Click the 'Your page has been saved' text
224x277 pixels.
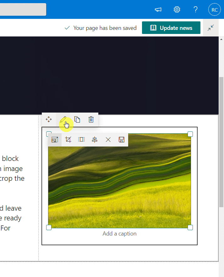tap(105, 28)
